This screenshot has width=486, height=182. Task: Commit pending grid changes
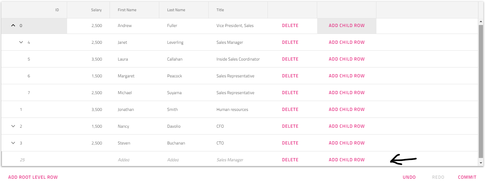click(467, 177)
